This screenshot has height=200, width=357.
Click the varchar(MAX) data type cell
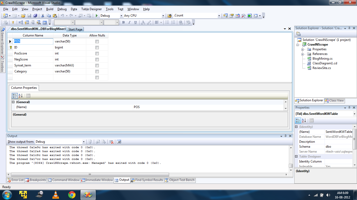(70, 65)
